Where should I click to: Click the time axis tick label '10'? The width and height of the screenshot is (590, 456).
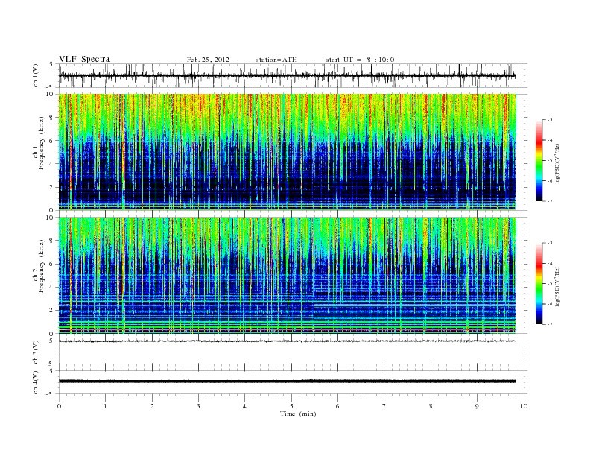(524, 406)
